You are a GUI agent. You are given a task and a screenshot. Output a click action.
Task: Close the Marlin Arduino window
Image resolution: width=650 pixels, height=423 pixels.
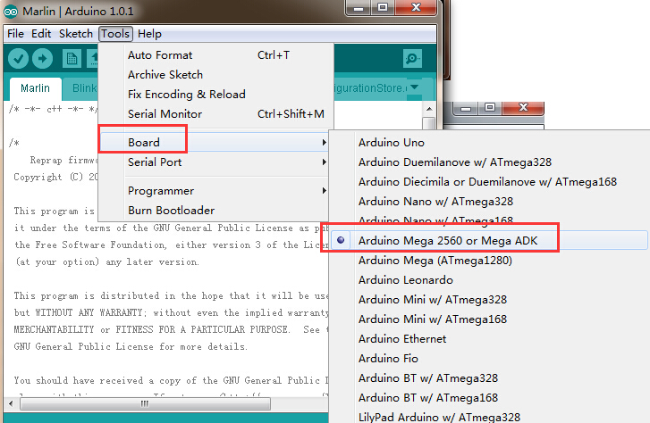tap(416, 8)
